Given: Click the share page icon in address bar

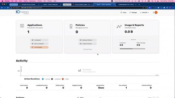Looking at the screenshot, I should 143,8.
